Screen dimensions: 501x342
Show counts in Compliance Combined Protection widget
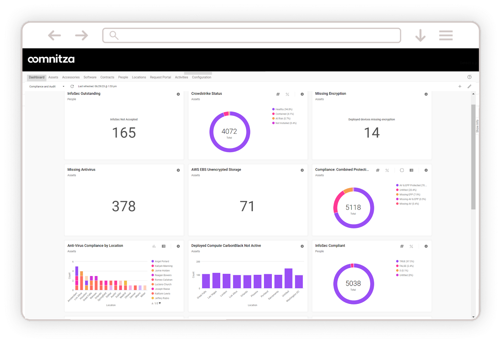[378, 170]
